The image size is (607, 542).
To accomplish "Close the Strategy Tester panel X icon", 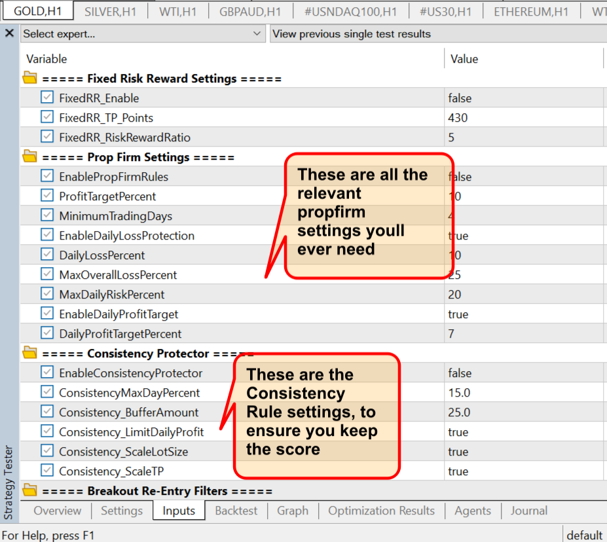I will (9, 33).
